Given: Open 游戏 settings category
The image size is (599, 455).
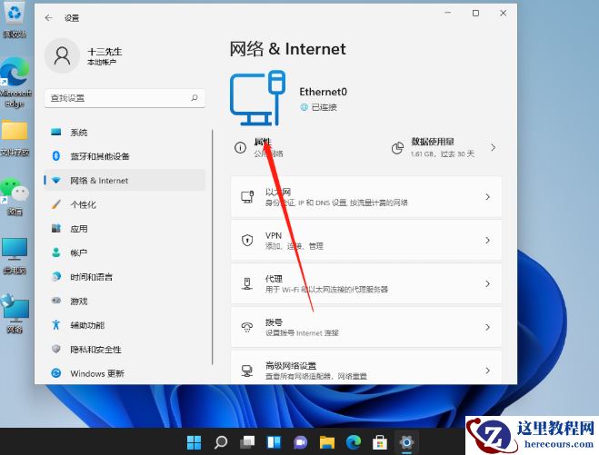Looking at the screenshot, I should pyautogui.click(x=125, y=302).
